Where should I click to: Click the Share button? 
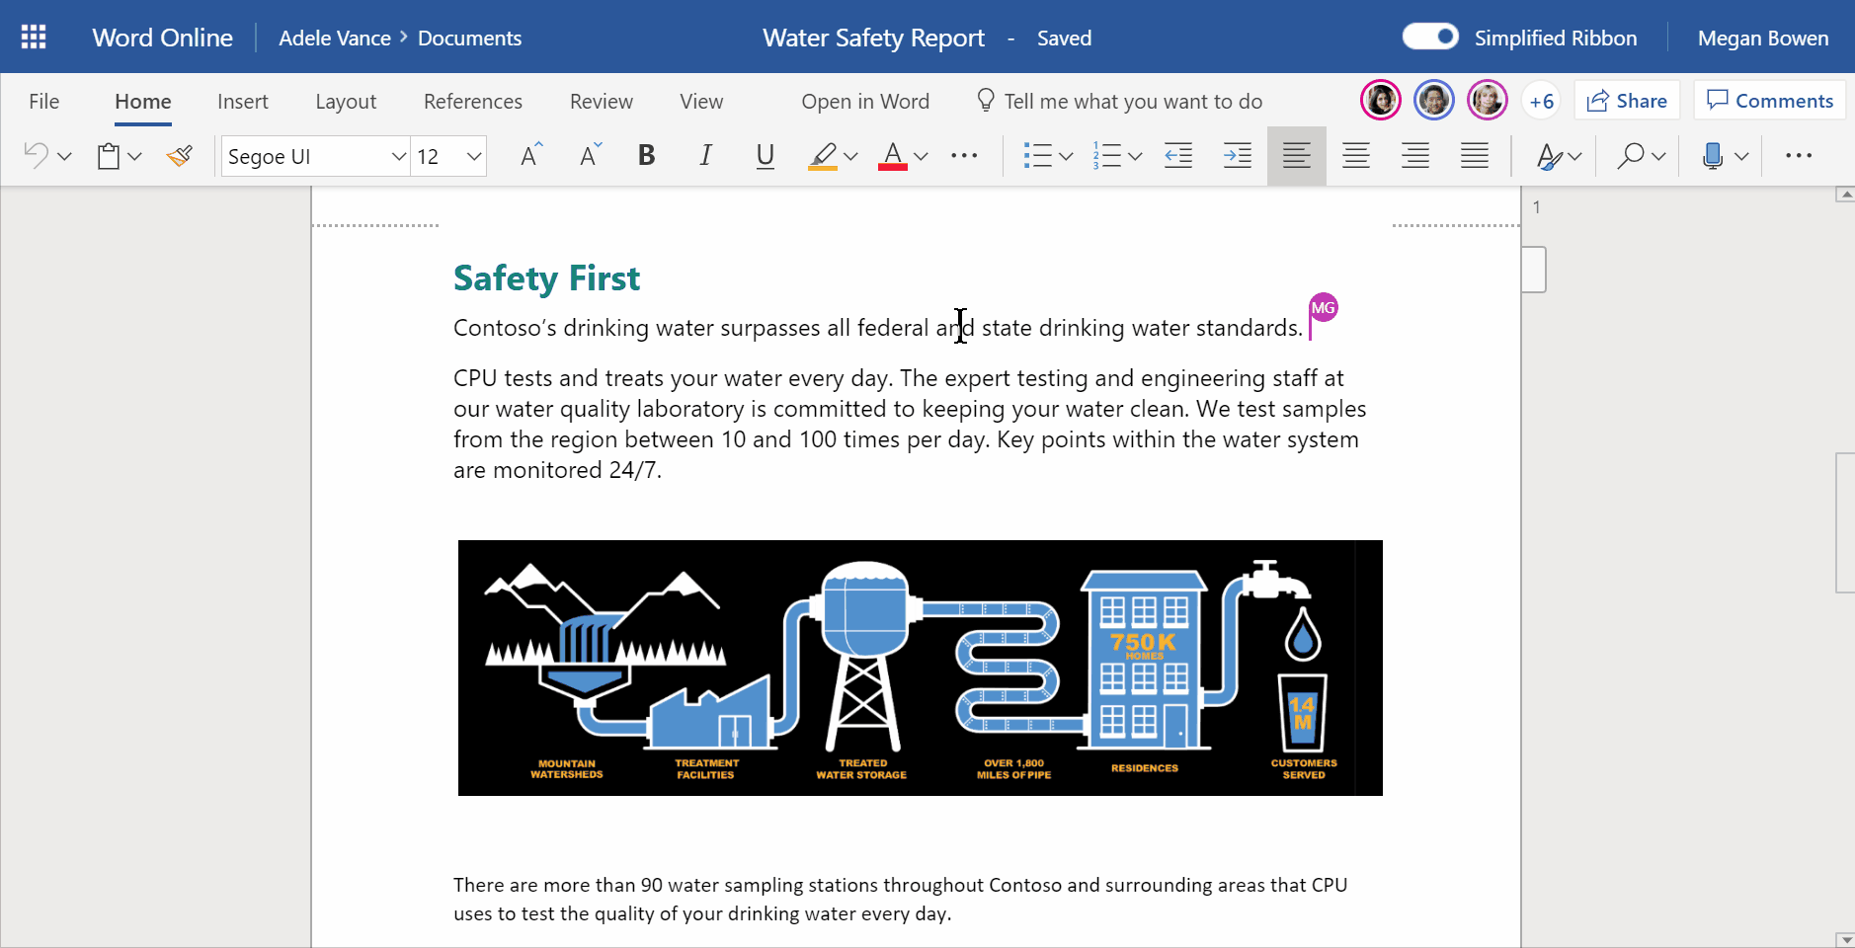(x=1627, y=101)
